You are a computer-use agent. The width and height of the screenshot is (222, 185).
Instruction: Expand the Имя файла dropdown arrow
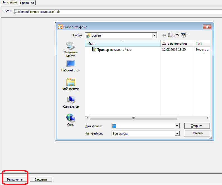point(177,126)
